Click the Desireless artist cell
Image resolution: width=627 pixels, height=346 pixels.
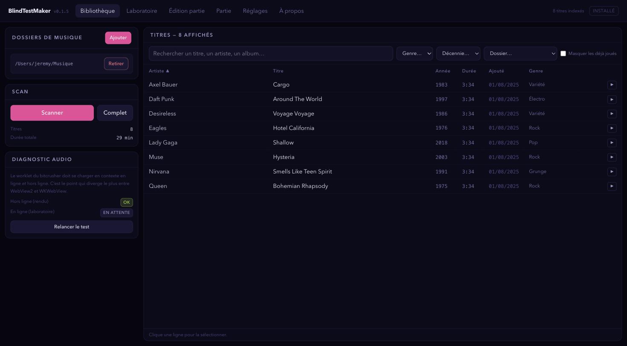pyautogui.click(x=163, y=114)
